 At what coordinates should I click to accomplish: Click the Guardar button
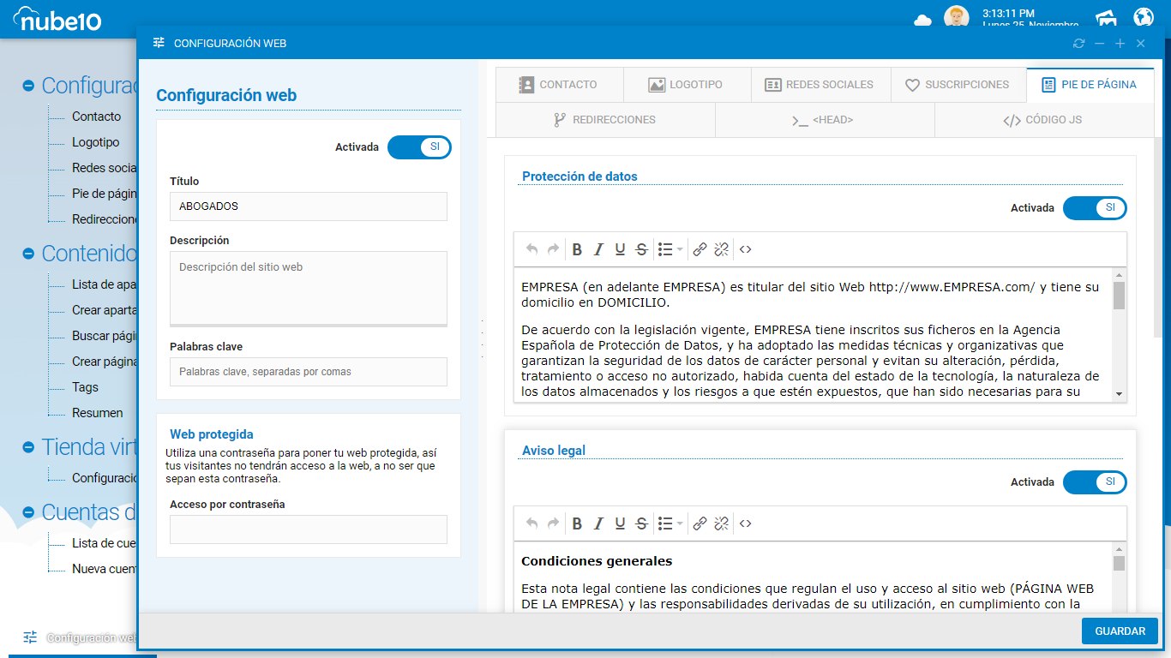1120,631
